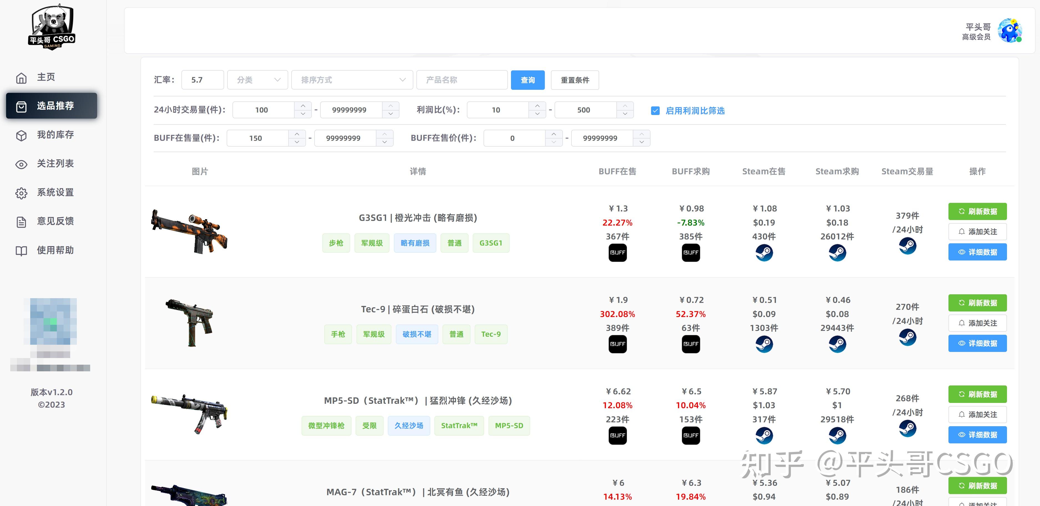The height and width of the screenshot is (506, 1040).
Task: Open Steam交易量 icon for Tec-9 row
Action: click(x=908, y=337)
